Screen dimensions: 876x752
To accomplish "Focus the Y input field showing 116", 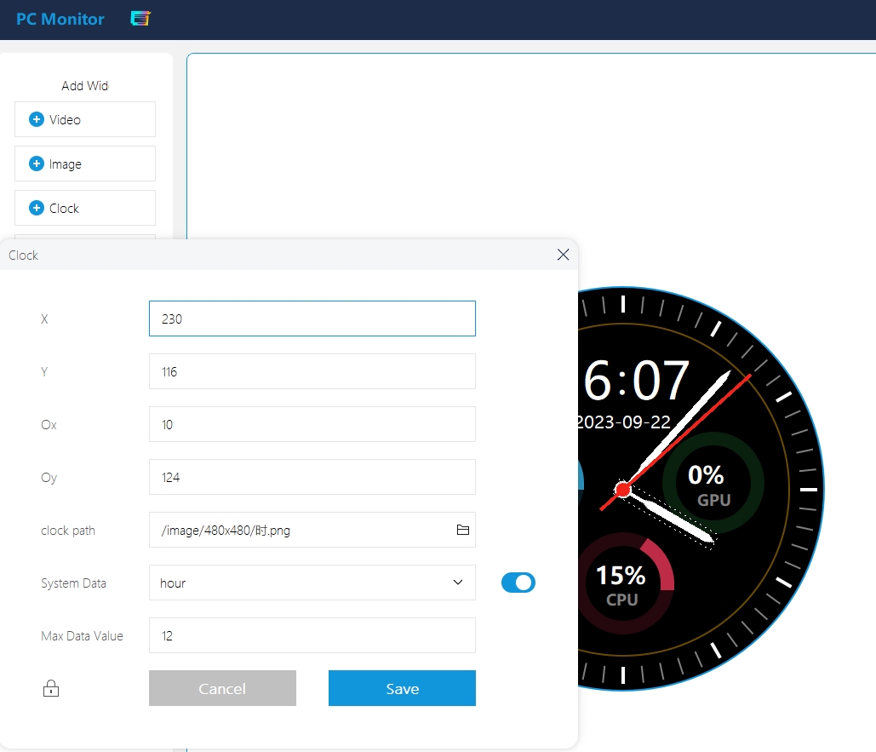I will click(312, 371).
